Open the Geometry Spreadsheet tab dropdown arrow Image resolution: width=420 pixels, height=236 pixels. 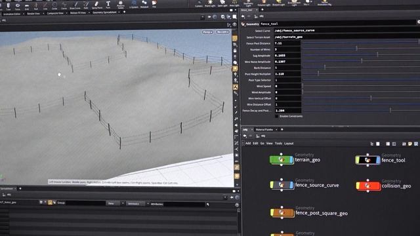pos(119,12)
